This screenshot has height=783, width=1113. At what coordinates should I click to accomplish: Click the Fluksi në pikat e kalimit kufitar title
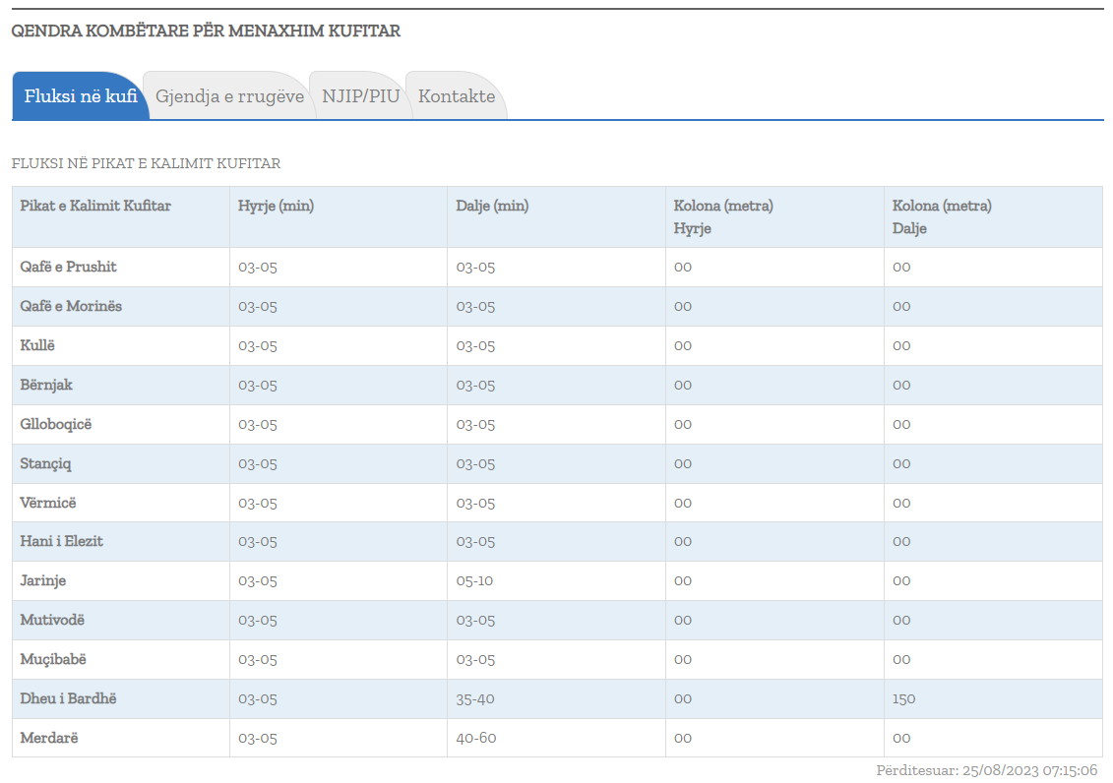pos(147,163)
